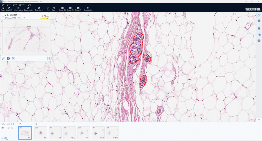Viewport: 262px width, 141px height.
Task: Click the database stack icon in right sidebar
Action: coord(259,29)
